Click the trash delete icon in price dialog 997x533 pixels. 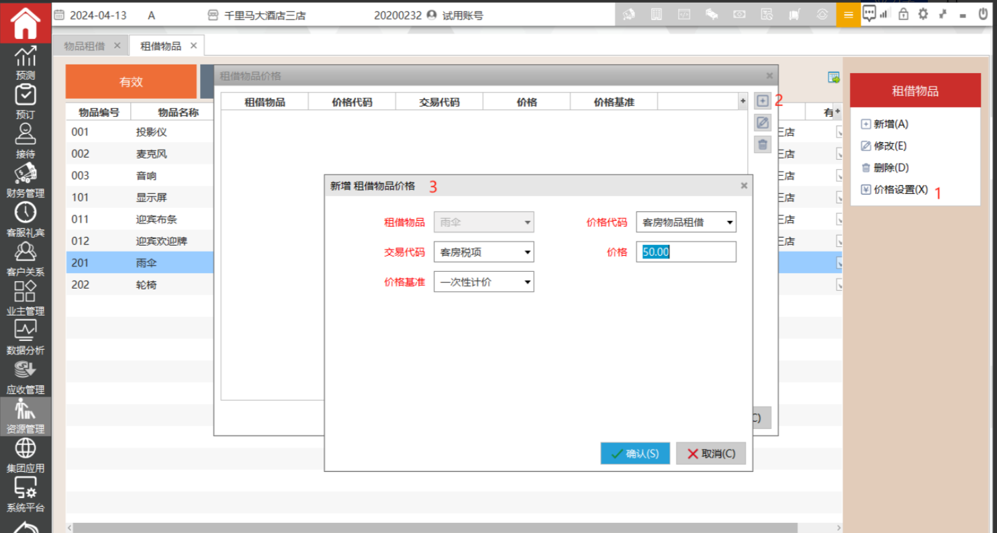click(x=762, y=144)
